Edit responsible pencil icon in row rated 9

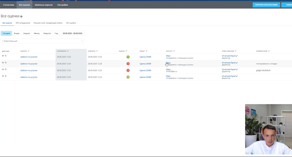(x=237, y=56)
